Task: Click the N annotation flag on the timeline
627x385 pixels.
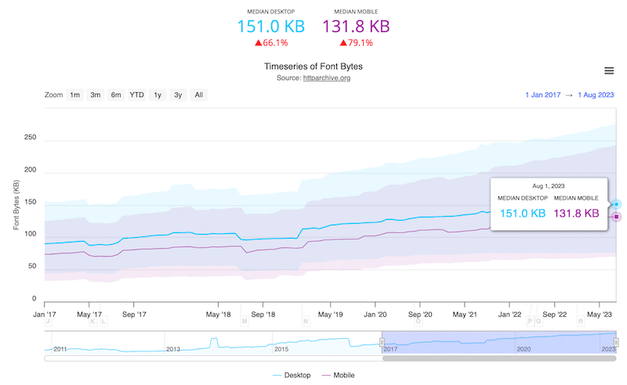Action: tap(306, 321)
